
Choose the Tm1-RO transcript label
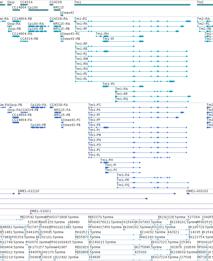[x=81, y=69]
